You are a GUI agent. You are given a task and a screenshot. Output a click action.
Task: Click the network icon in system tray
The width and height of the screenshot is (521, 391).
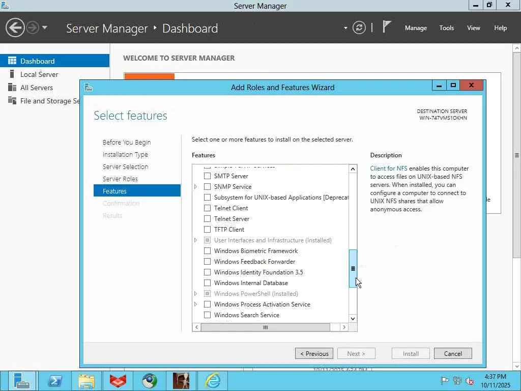pos(457,381)
